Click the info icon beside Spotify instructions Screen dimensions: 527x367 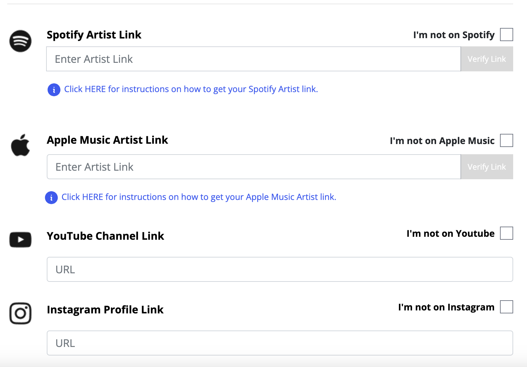[x=54, y=89]
